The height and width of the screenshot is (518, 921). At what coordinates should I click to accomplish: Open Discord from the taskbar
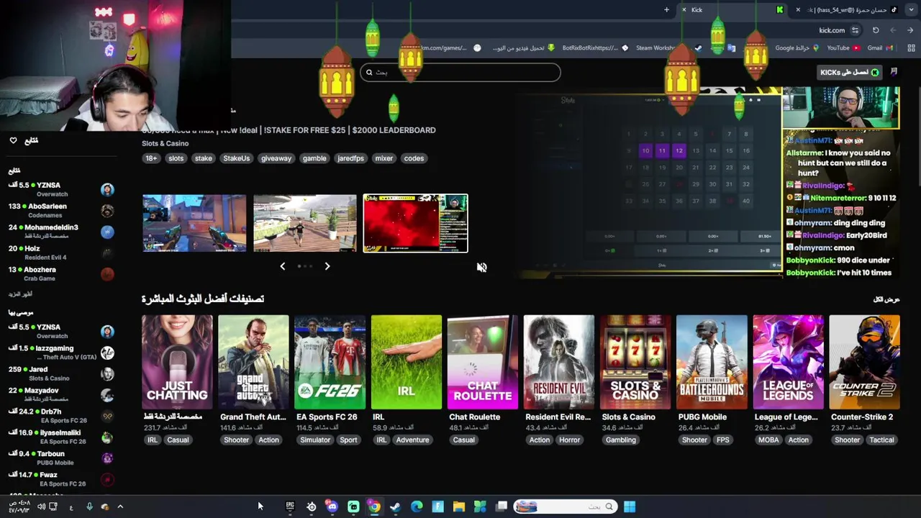tap(332, 506)
